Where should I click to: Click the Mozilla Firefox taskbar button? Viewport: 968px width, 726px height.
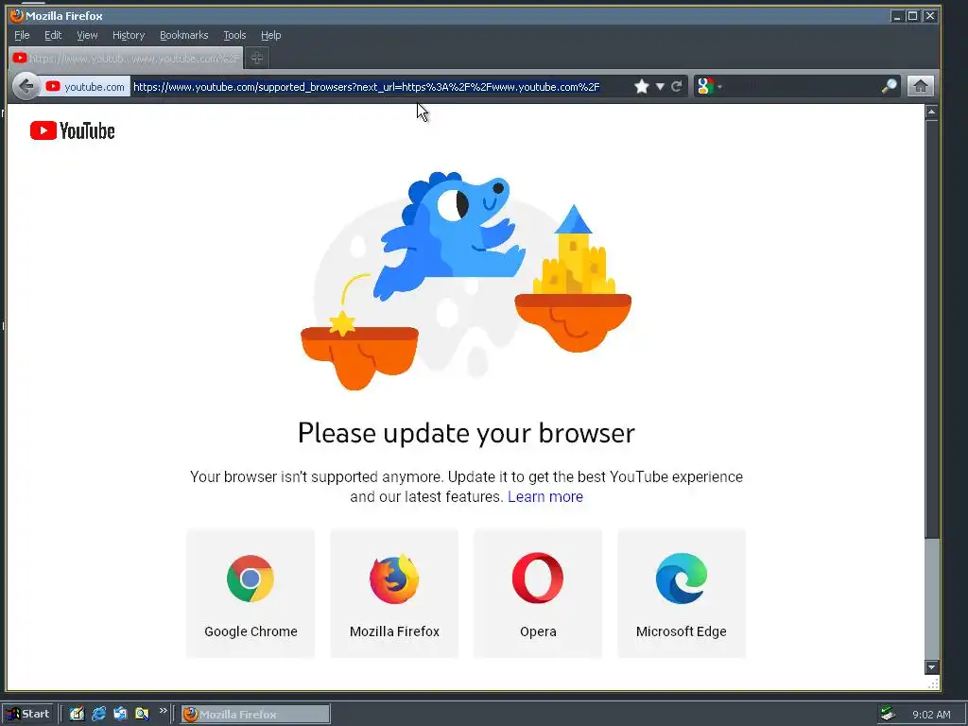[255, 715]
